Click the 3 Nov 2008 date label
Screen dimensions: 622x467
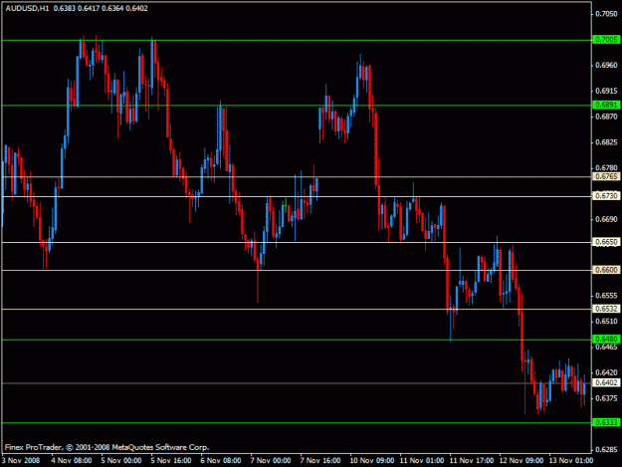(x=21, y=460)
